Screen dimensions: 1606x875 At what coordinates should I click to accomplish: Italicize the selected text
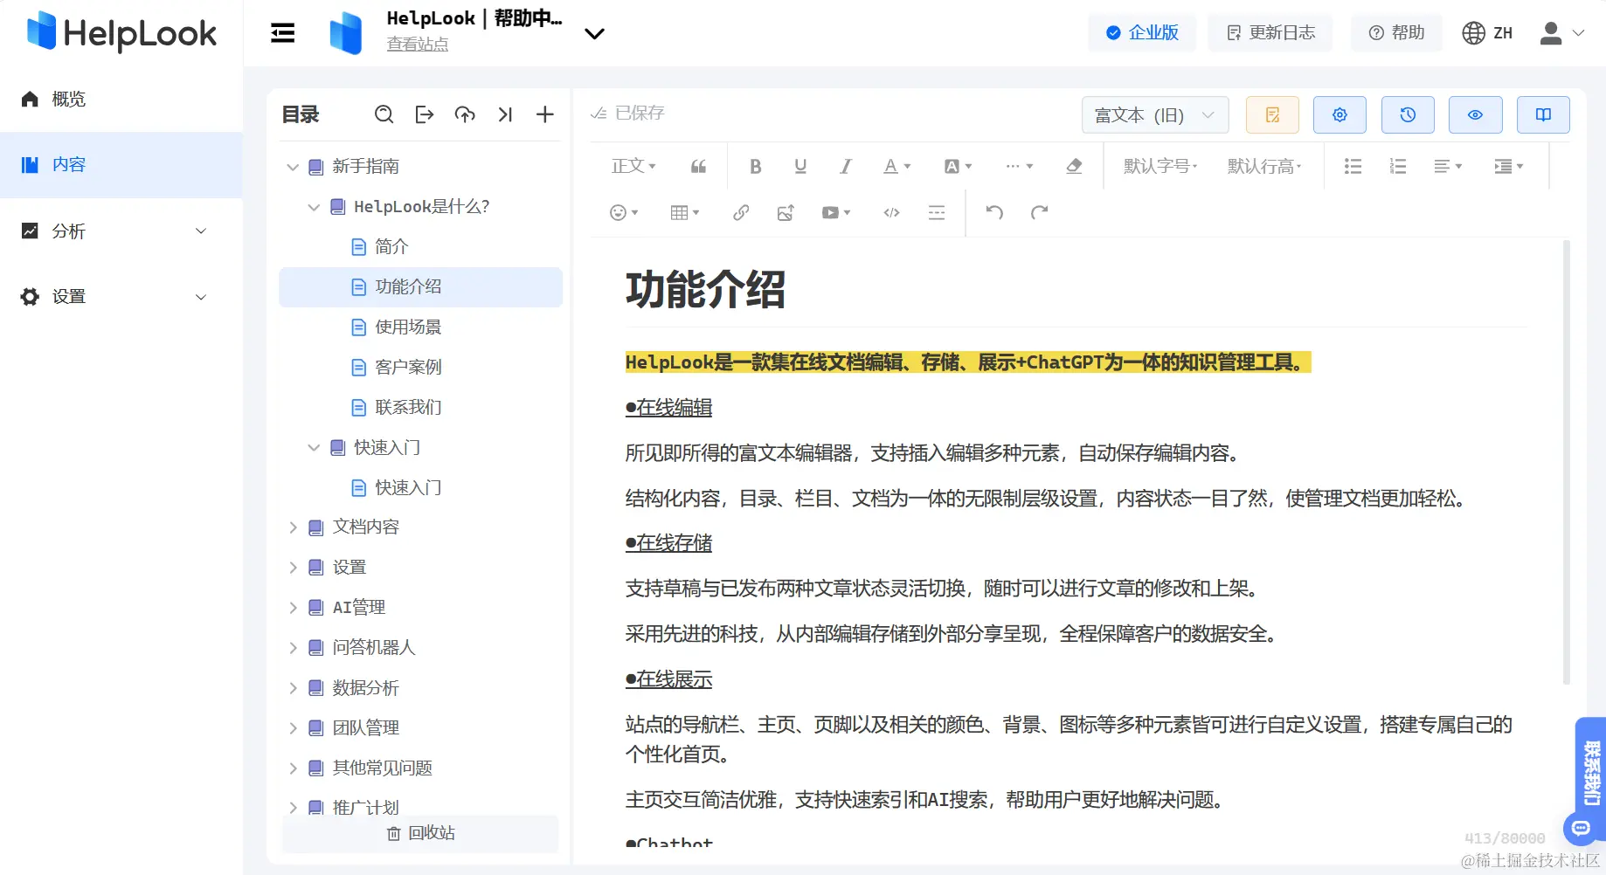(845, 166)
